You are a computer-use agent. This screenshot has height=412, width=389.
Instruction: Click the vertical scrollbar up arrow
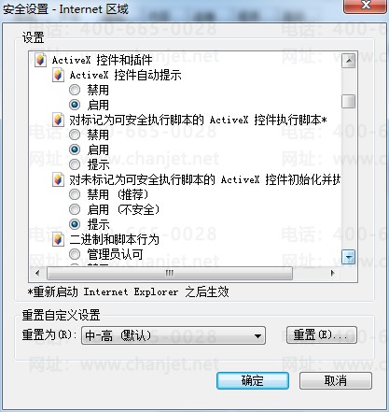pos(348,61)
